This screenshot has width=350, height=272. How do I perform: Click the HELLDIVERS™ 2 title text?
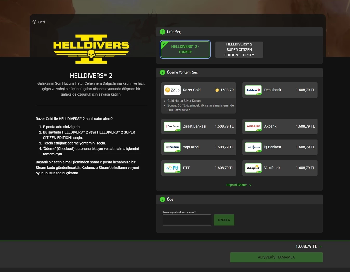pyautogui.click(x=91, y=76)
